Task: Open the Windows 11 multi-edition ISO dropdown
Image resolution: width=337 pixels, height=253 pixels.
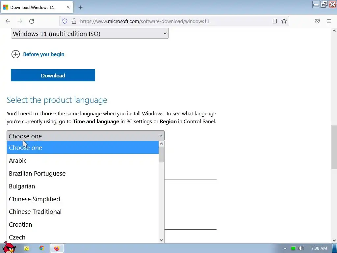Action: point(90,34)
